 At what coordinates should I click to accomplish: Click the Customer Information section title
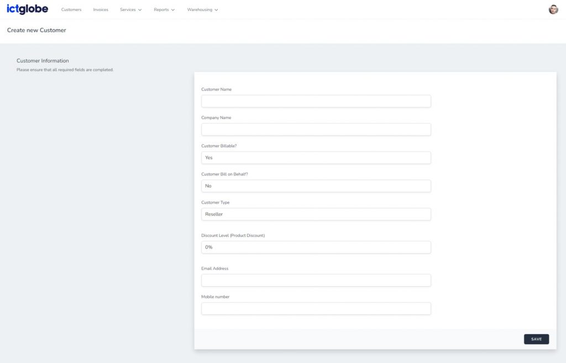click(43, 61)
